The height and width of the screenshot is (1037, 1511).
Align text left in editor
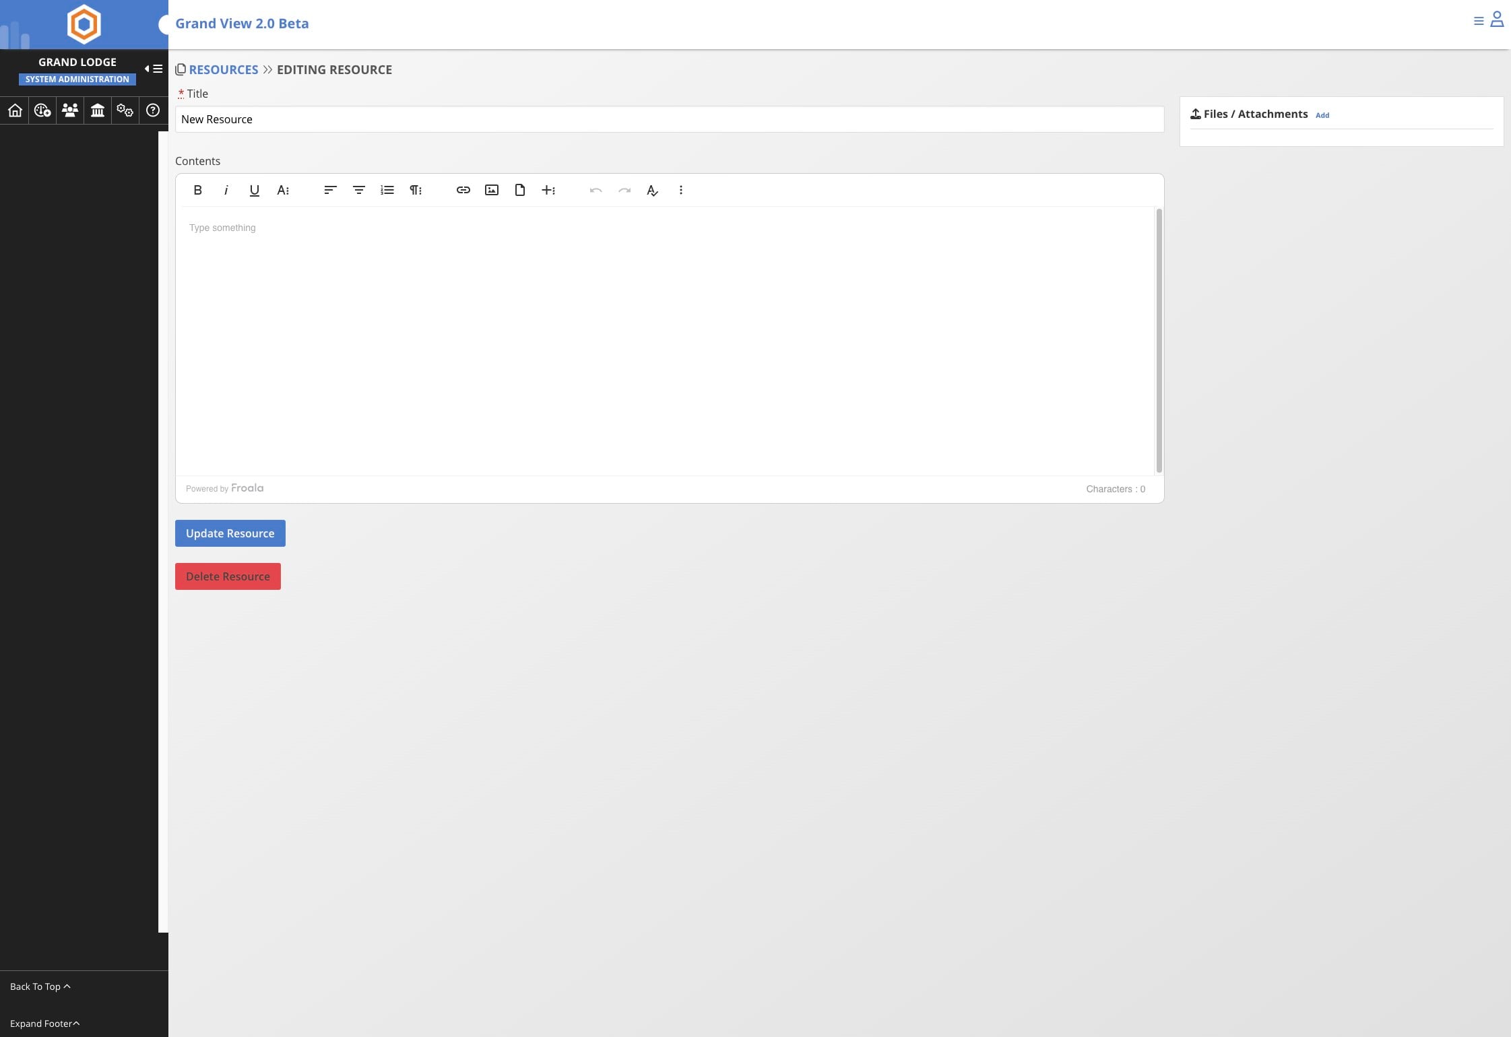330,190
